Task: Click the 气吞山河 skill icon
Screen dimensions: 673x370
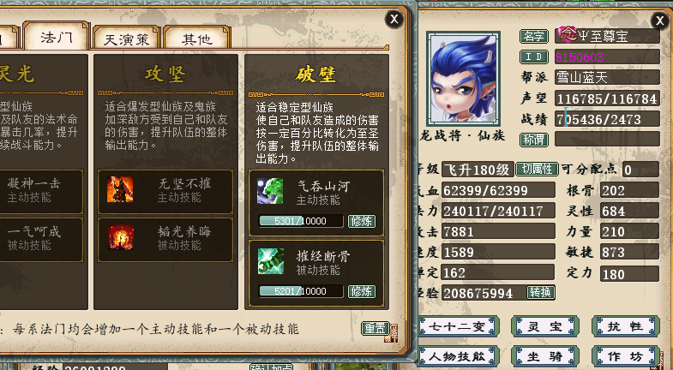Action: [x=270, y=191]
